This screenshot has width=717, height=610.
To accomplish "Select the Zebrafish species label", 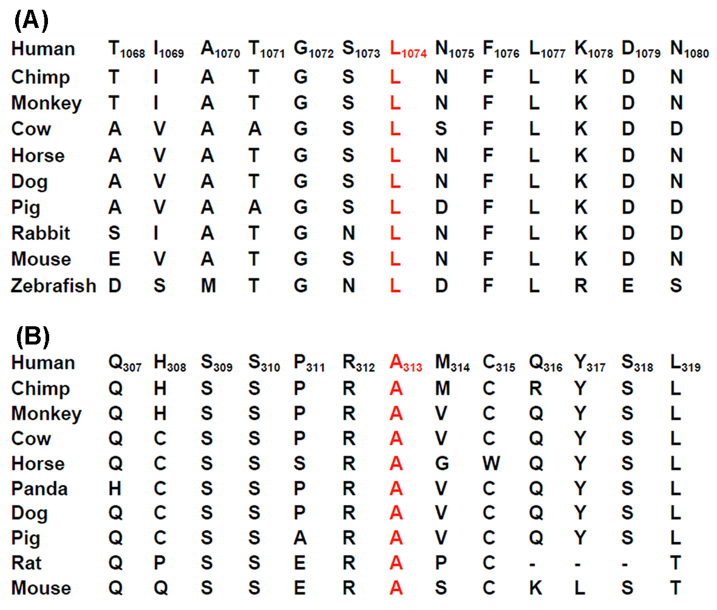I will pos(53,286).
